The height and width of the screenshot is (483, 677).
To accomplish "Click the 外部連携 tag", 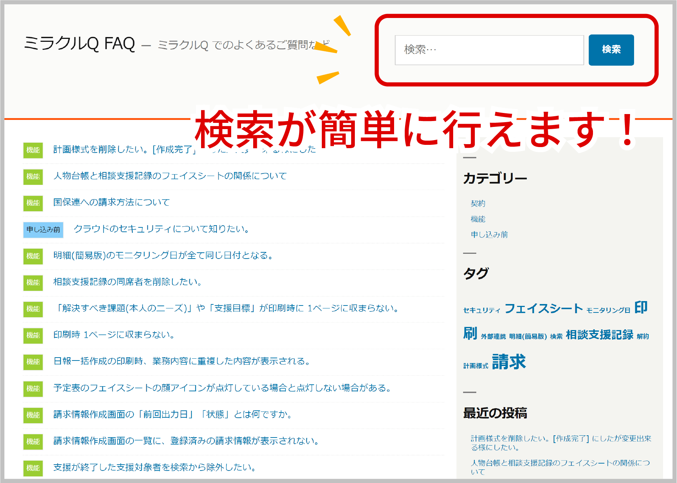I will (x=493, y=336).
